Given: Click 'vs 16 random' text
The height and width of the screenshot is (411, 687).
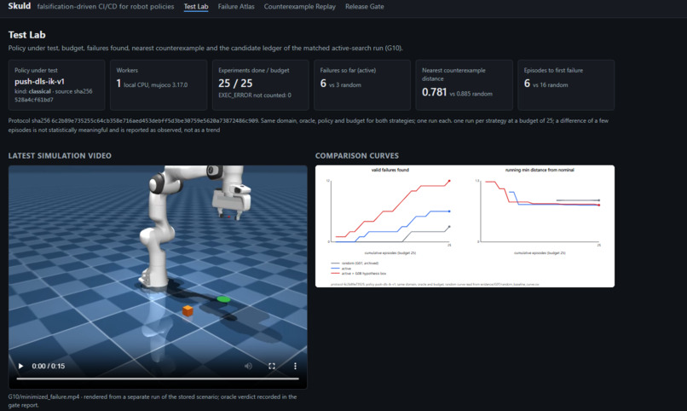Looking at the screenshot, I should pos(551,85).
